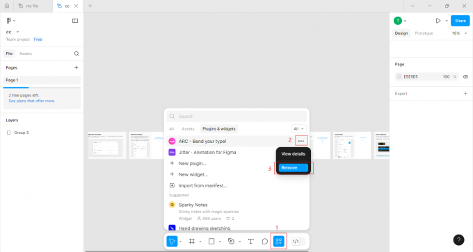Viewport: 473px width, 252px height.
Task: Open the Figma home tab icon
Action: 7,6
